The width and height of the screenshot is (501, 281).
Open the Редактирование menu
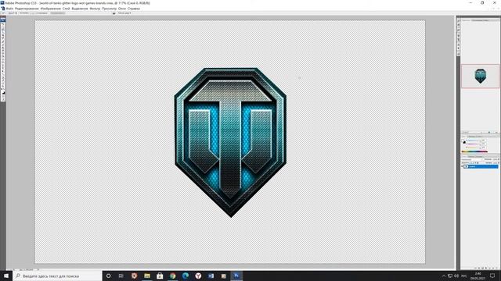(x=27, y=9)
